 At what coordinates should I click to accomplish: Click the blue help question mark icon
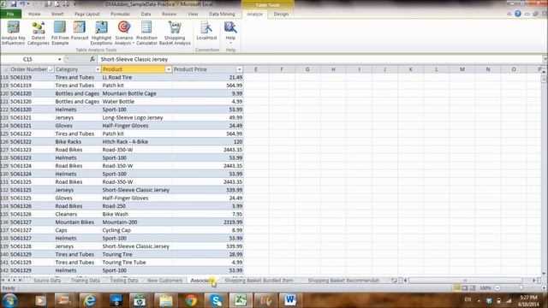[518, 14]
